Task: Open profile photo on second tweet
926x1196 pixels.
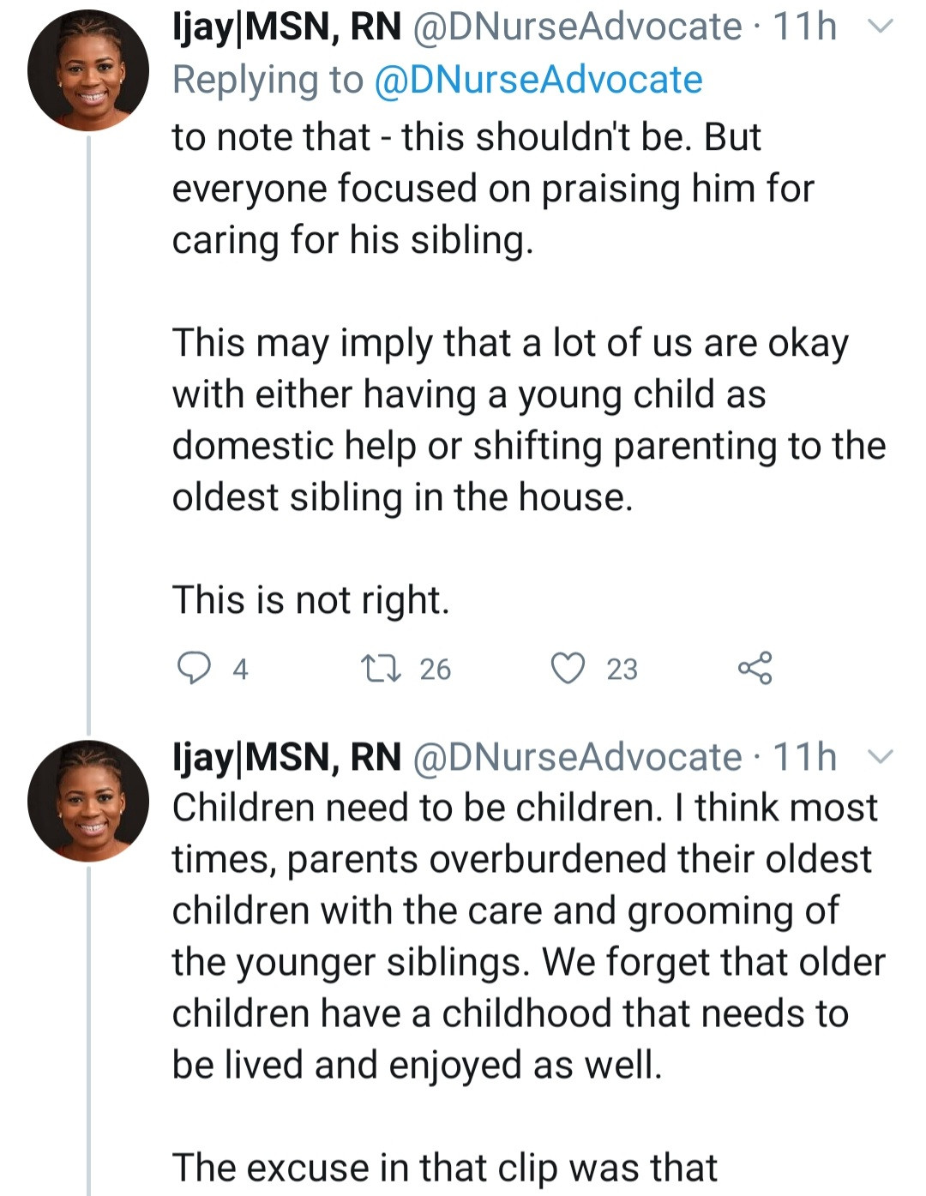Action: [x=88, y=801]
